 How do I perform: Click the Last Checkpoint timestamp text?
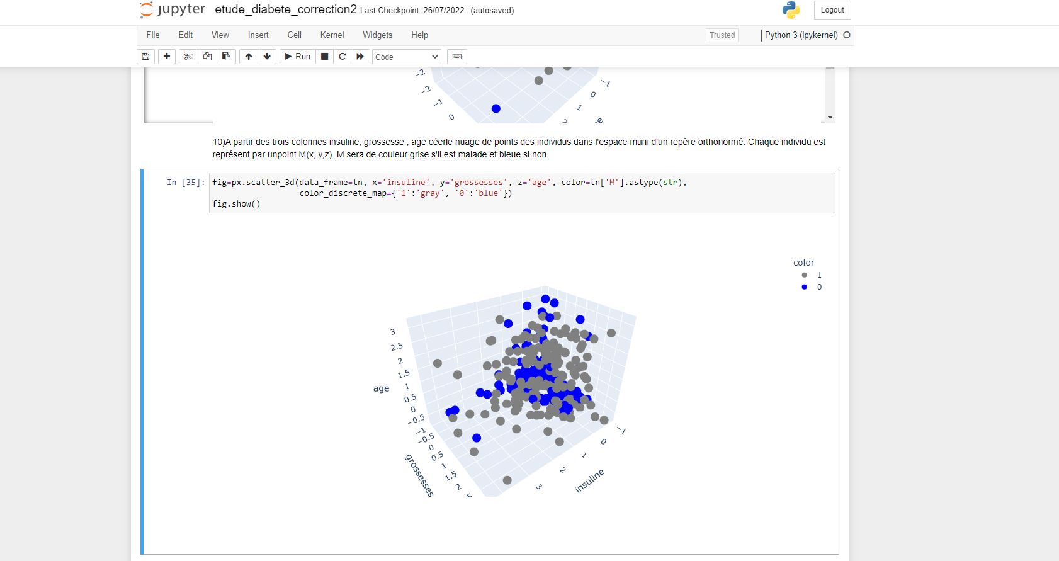point(412,11)
